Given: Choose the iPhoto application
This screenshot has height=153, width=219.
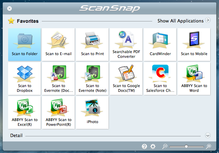Looking at the screenshot, I should coord(92,112).
